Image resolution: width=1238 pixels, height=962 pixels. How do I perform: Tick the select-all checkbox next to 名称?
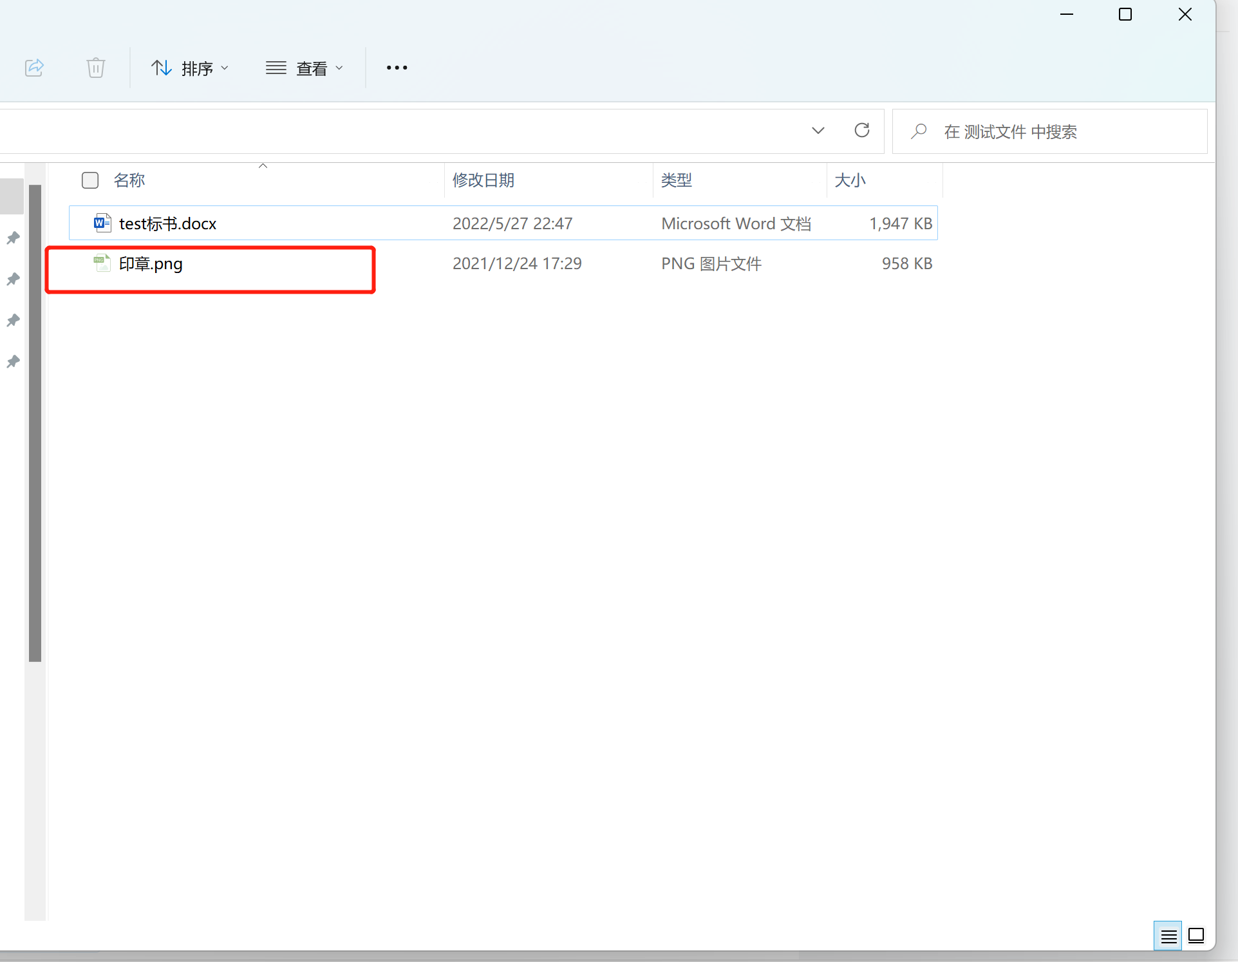click(90, 180)
